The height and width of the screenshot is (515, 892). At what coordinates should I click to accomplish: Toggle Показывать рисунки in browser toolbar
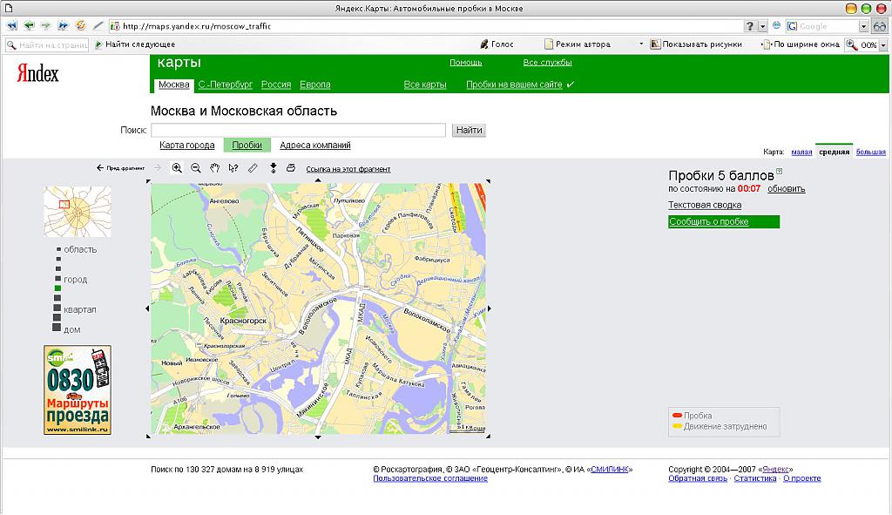pyautogui.click(x=696, y=44)
